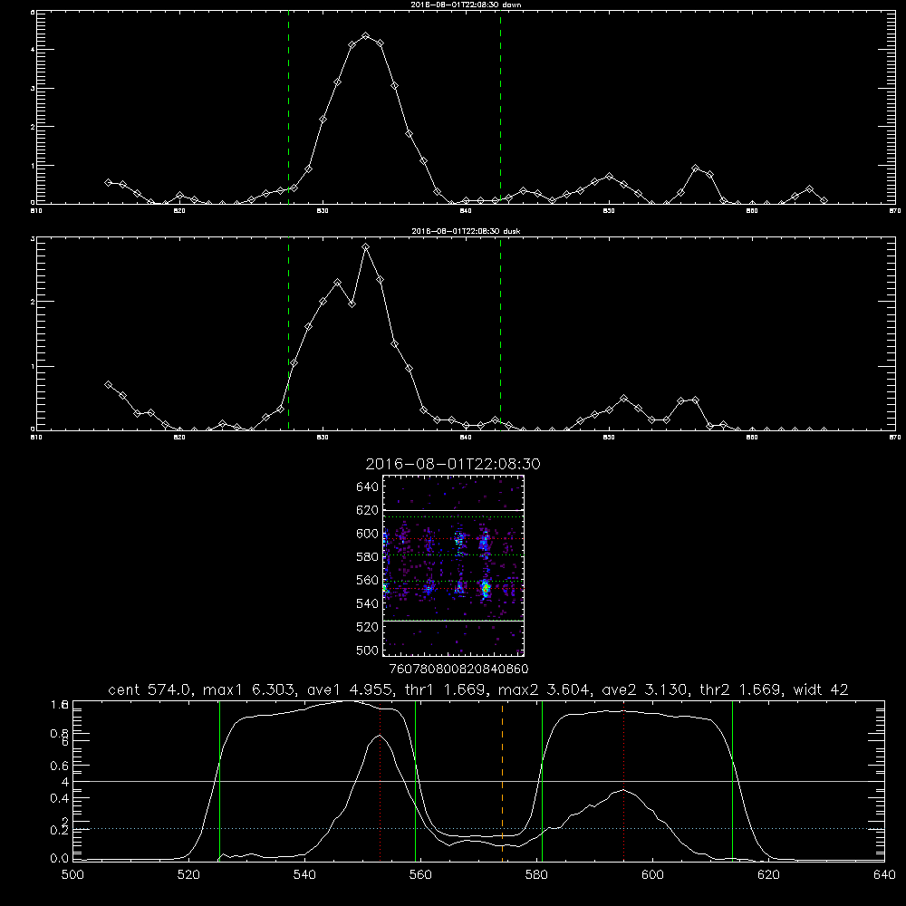Click the '2016-08-01T22:08:30 dawn' plot title
Screen dimensions: 906x906
pos(466,5)
